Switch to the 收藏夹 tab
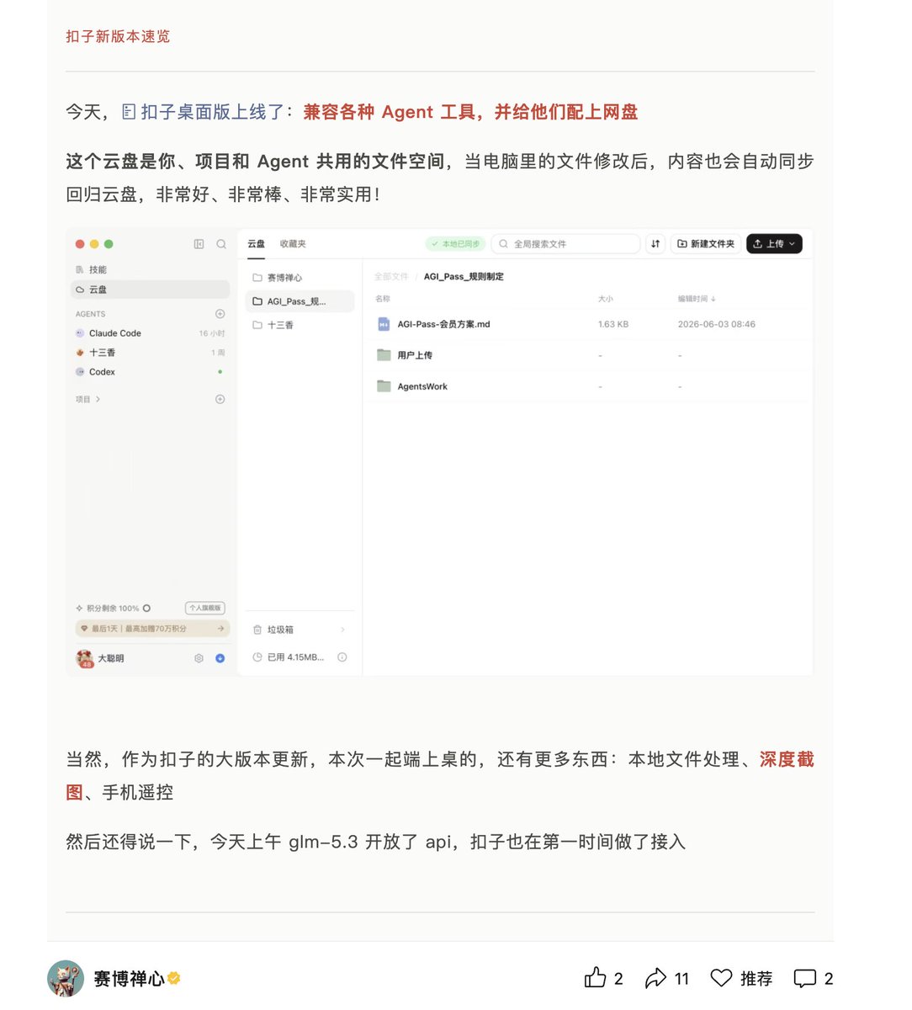This screenshot has width=912, height=1010. (x=293, y=244)
